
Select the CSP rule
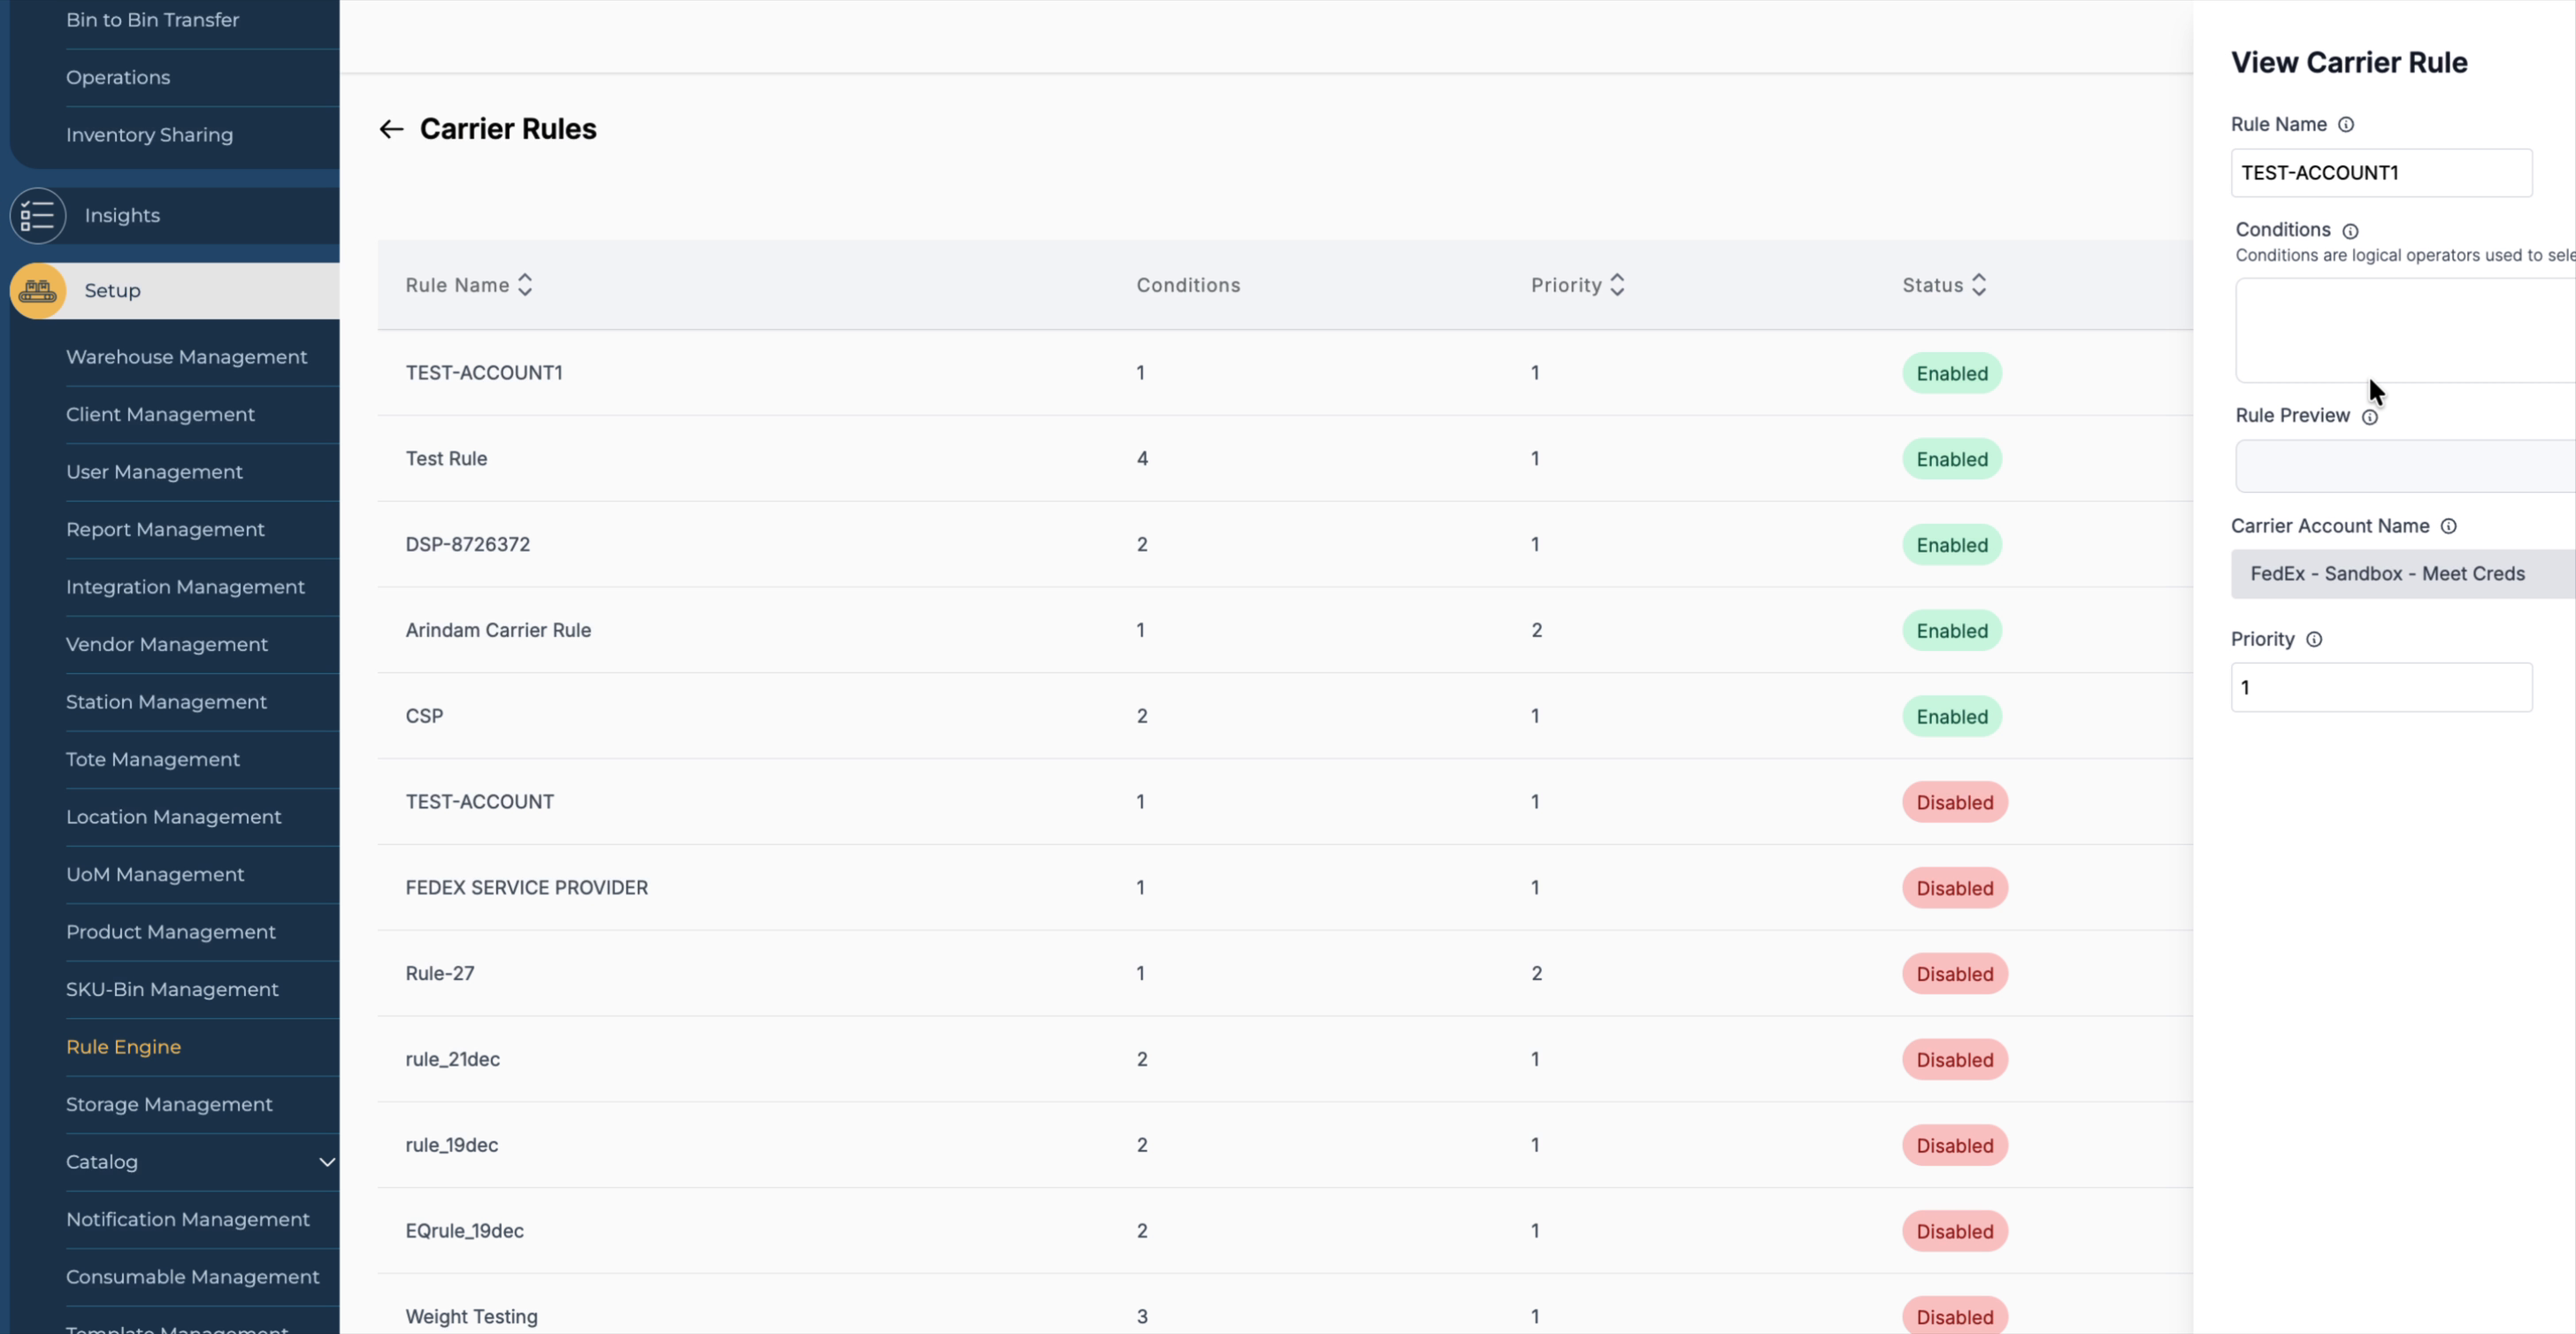coord(1285,717)
